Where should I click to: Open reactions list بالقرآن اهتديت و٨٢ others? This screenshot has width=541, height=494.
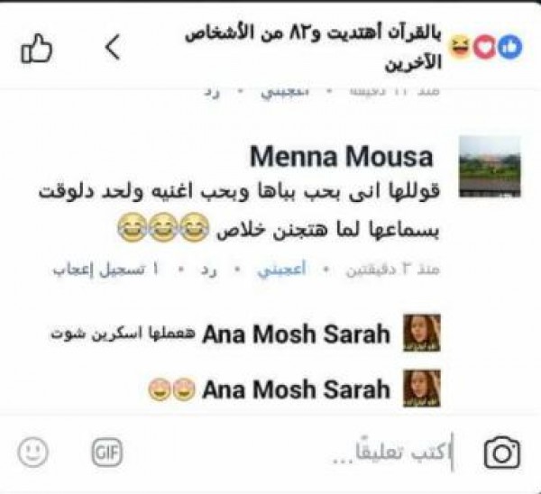pos(313,48)
